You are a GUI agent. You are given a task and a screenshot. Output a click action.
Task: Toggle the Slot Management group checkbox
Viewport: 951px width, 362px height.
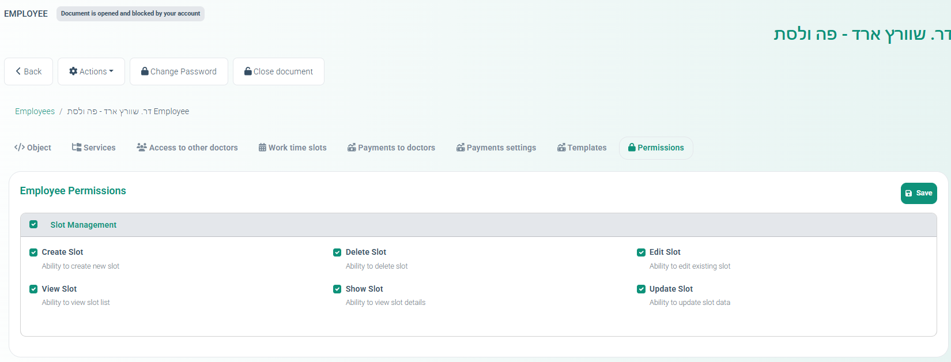point(33,225)
